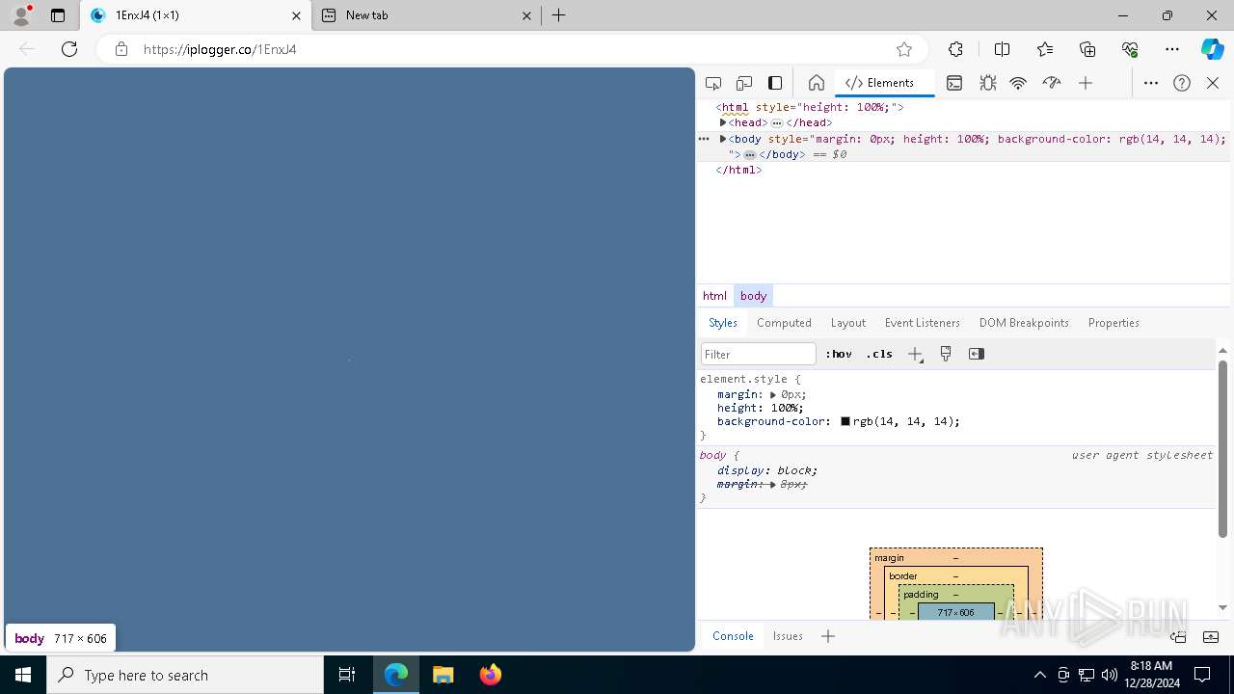Open the Layout tab
Image resolution: width=1234 pixels, height=694 pixels.
pos(848,323)
